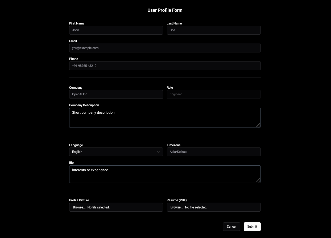This screenshot has width=331, height=238.
Task: Click the "Last Name" label text
Action: click(174, 23)
